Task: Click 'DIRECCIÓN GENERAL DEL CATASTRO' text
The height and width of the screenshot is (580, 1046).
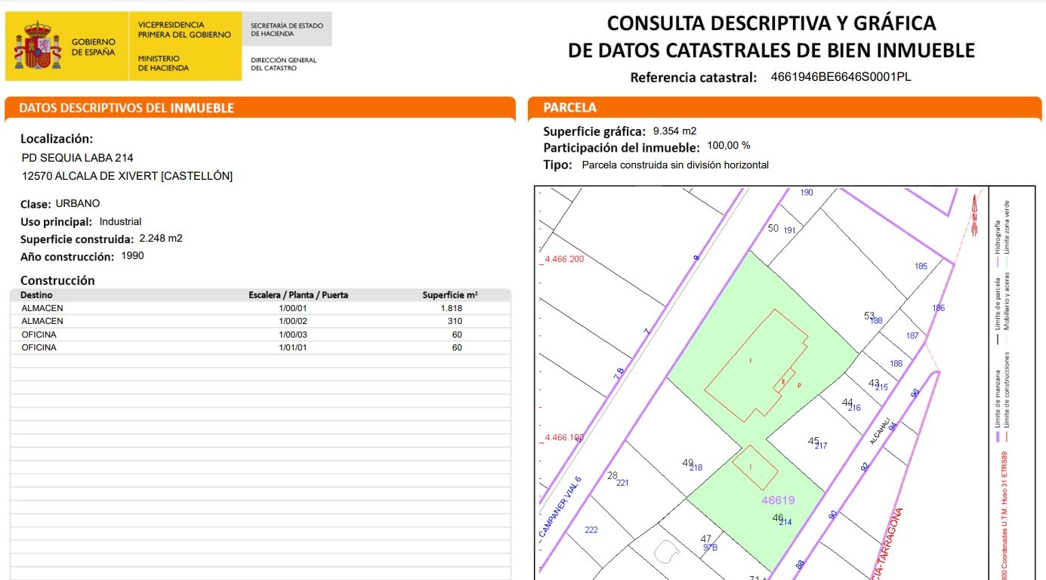Action: point(284,64)
